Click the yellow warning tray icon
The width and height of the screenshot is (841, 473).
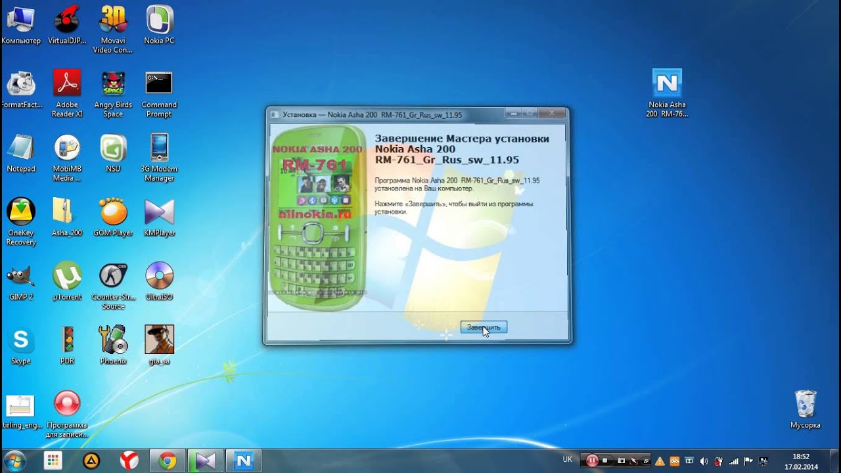(x=660, y=461)
